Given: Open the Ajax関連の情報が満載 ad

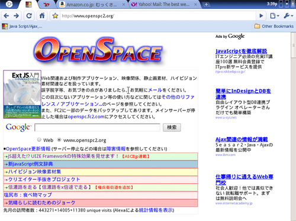Looking at the screenshot, I should [242, 139].
